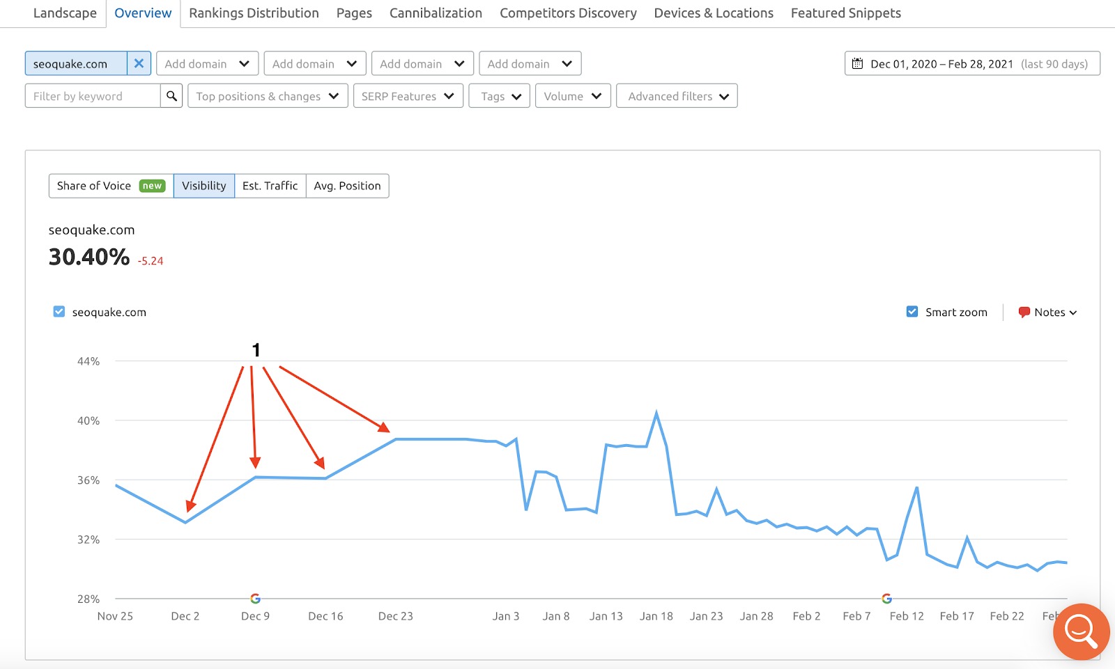The image size is (1115, 669).
Task: Open the Tags dropdown
Action: (500, 96)
